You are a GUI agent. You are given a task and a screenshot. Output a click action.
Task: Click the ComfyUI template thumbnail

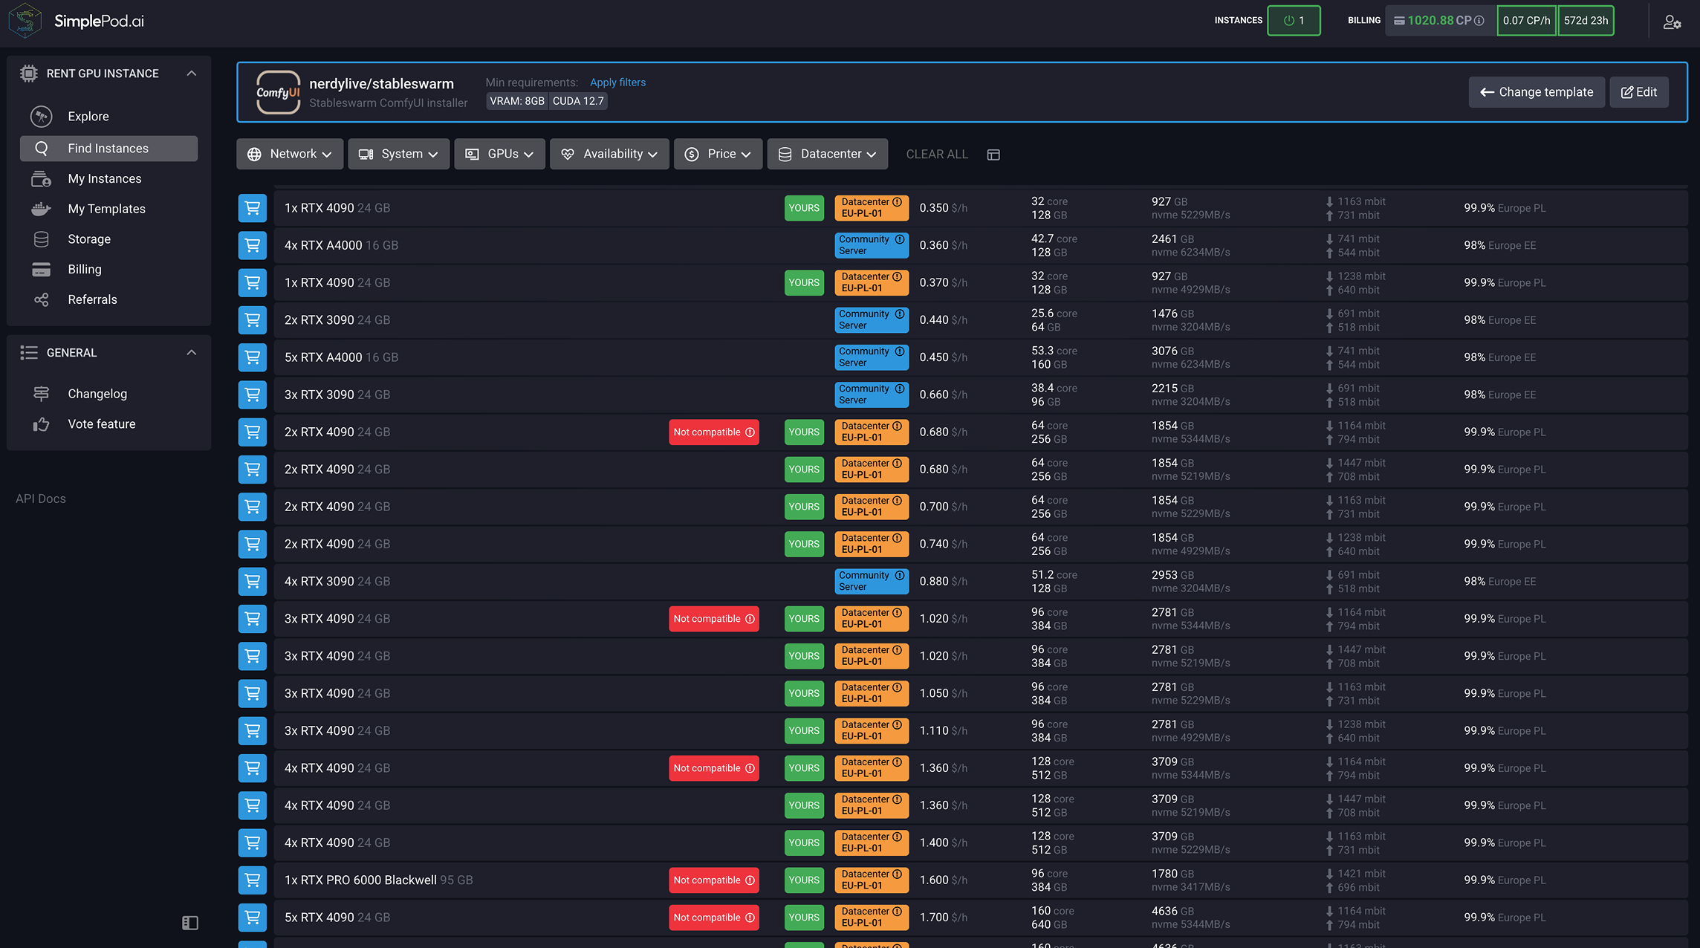278,92
